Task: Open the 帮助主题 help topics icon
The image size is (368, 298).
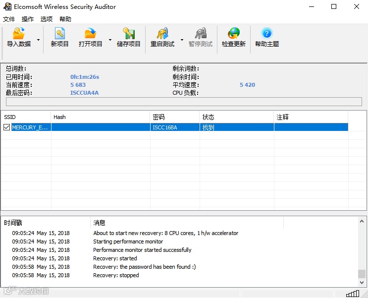Action: 267,33
